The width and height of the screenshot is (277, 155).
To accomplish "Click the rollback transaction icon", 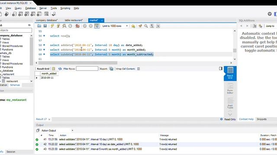I will (90, 26).
